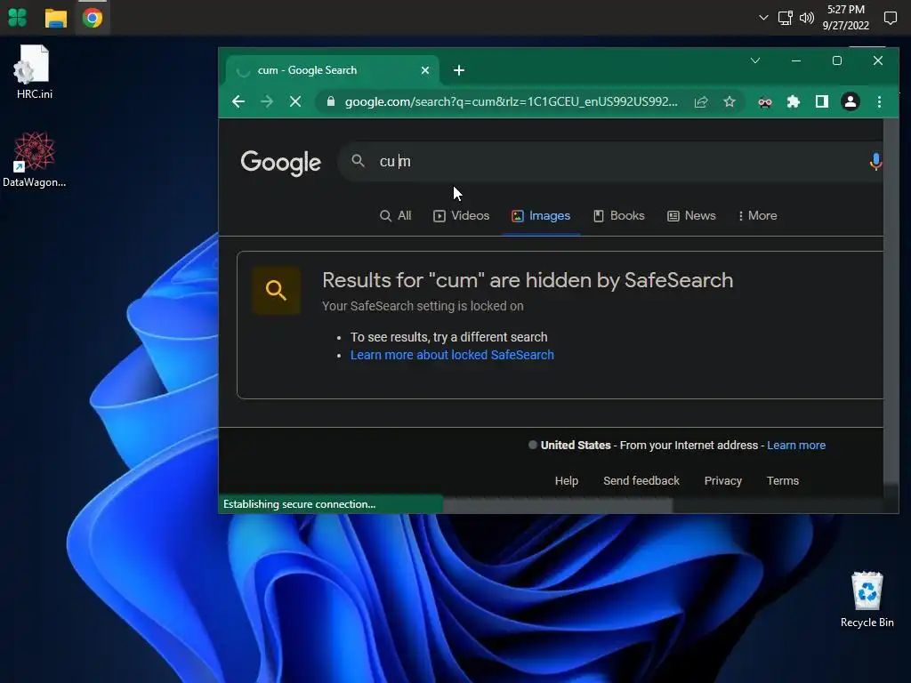Click the magnifier in the search box
911x683 pixels.
coord(358,161)
